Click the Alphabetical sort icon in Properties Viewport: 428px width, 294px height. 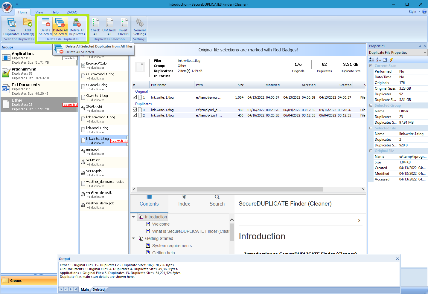coord(378,60)
